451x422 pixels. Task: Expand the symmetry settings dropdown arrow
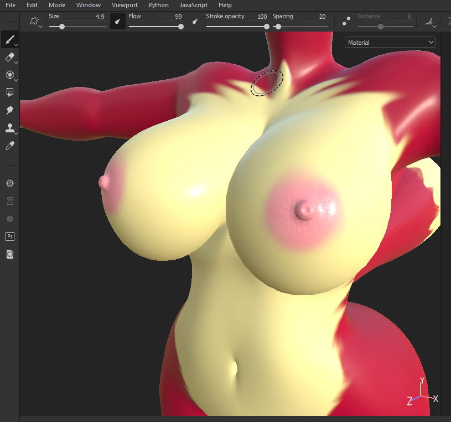[x=434, y=27]
